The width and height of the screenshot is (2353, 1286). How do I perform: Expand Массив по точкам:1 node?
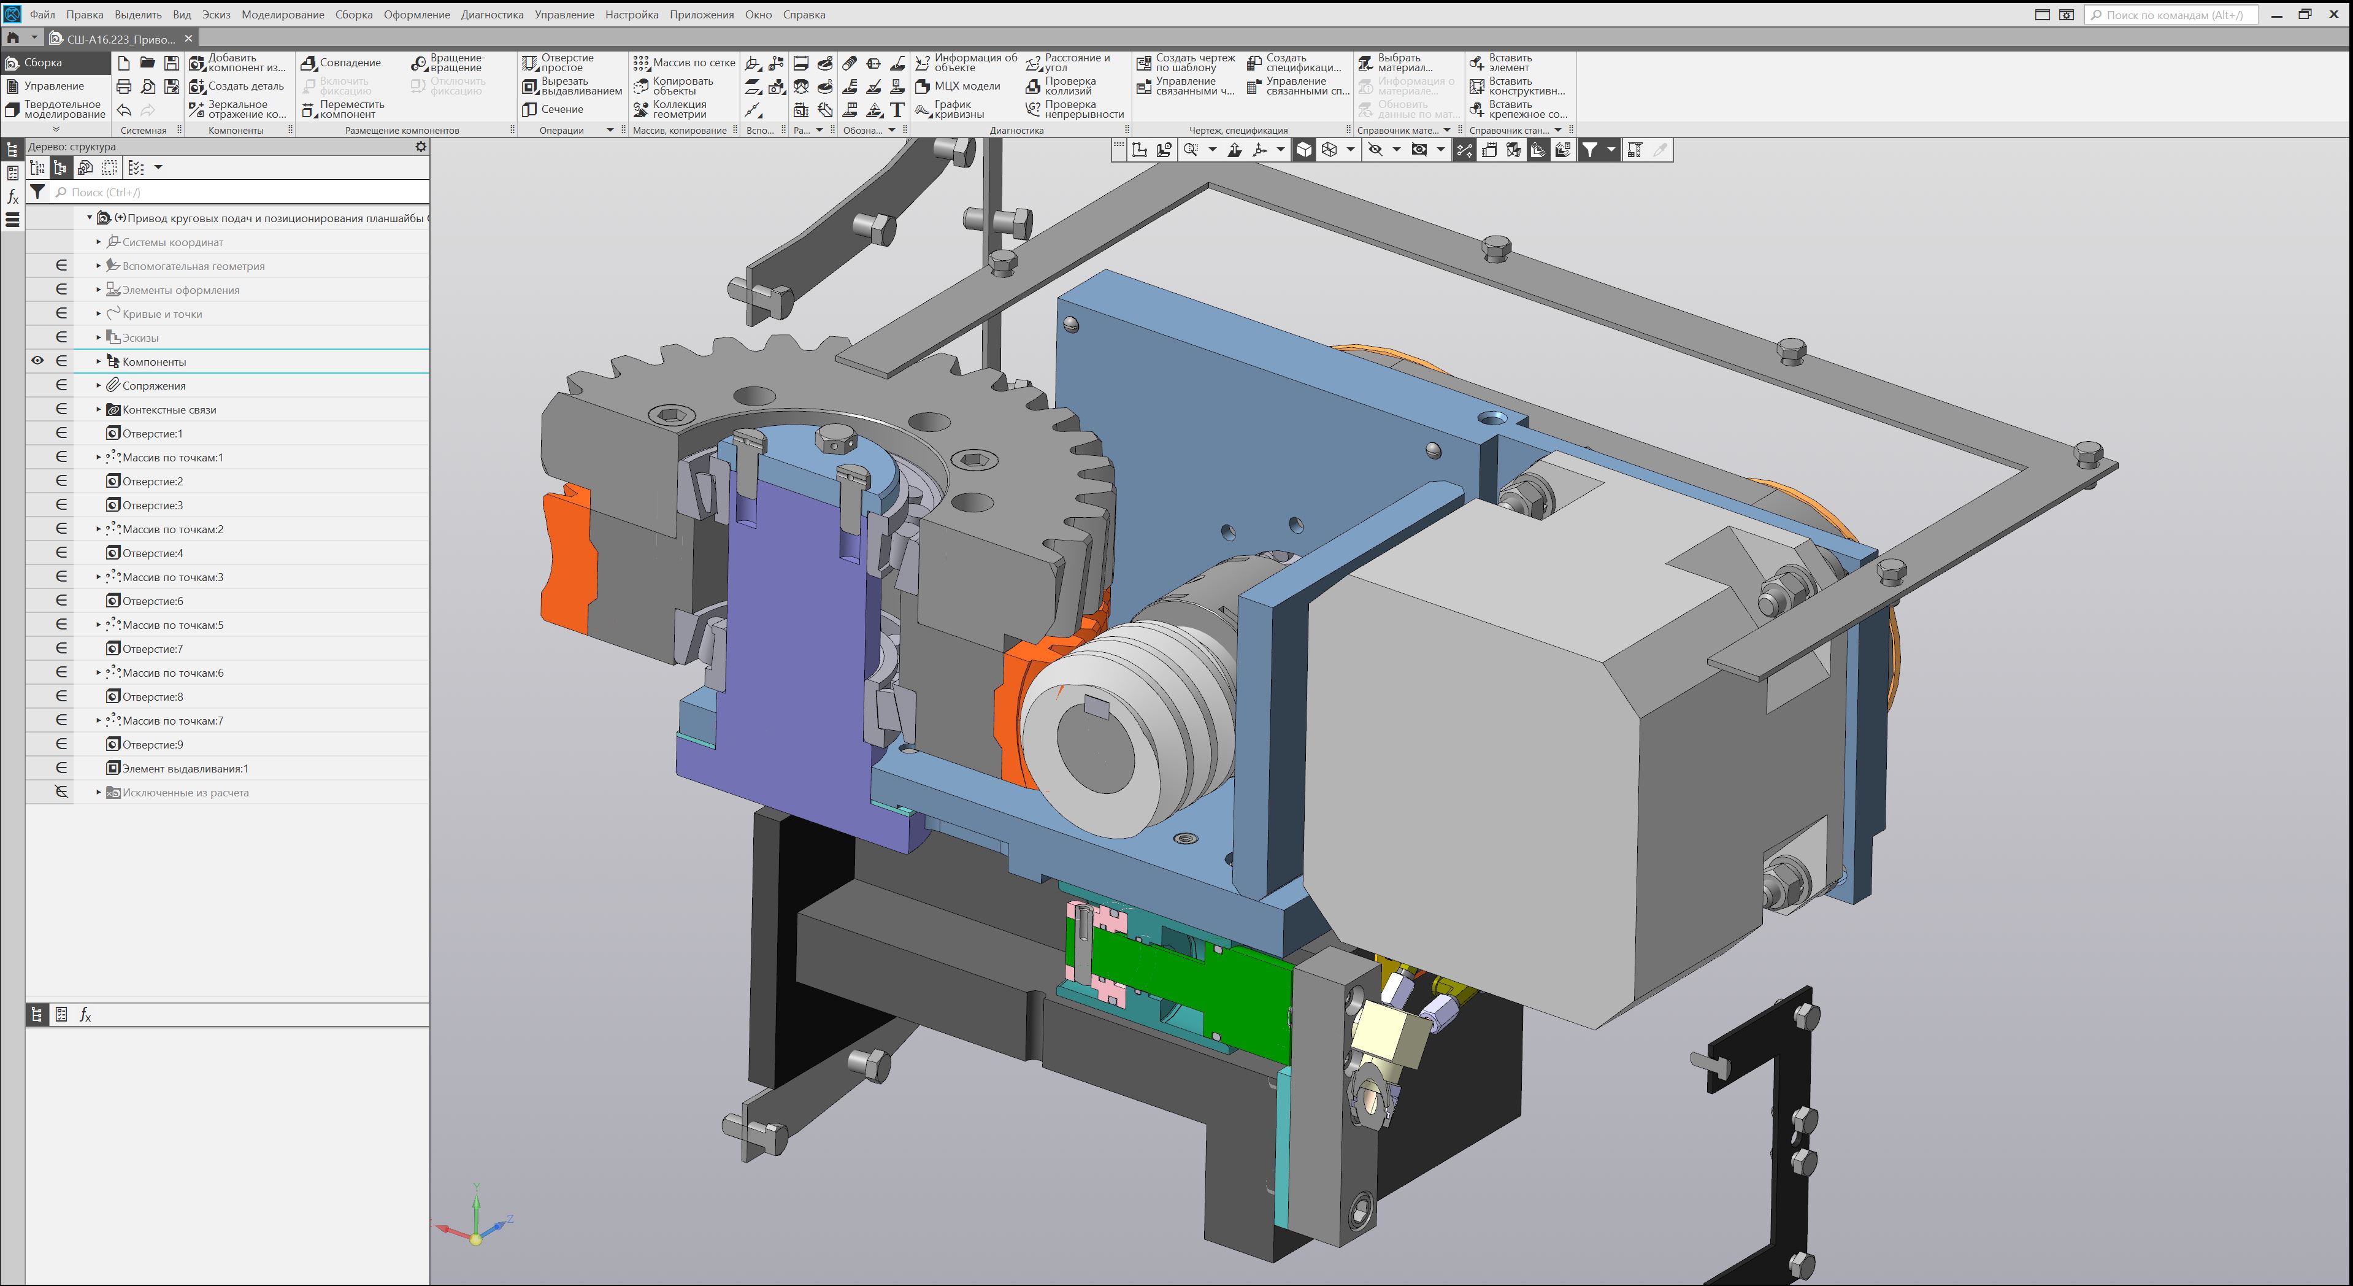(99, 458)
